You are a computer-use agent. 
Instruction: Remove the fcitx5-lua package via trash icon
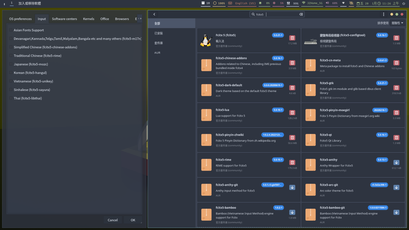tap(292, 113)
